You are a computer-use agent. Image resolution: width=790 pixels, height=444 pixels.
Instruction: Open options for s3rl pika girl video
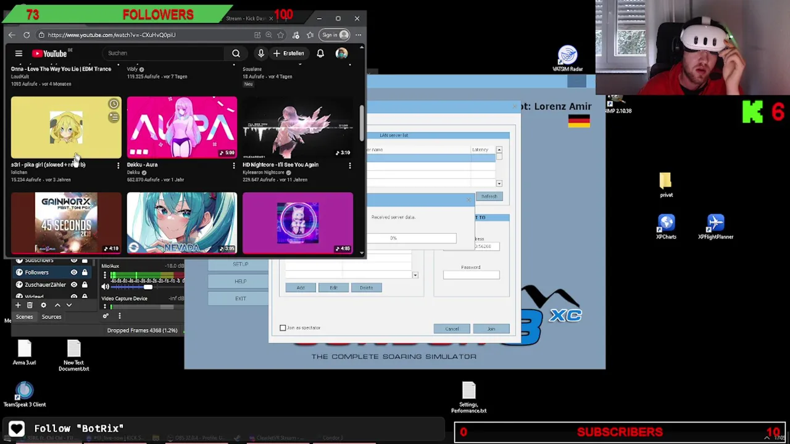click(x=118, y=165)
